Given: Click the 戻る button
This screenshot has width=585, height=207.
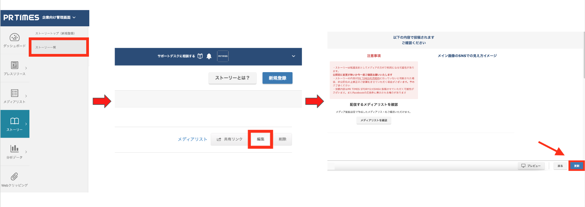Looking at the screenshot, I should click(560, 166).
